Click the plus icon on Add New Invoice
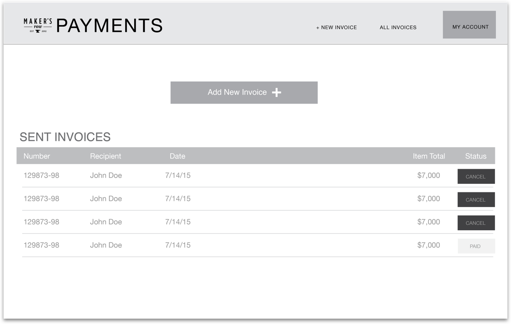This screenshot has height=324, width=511. pos(276,92)
